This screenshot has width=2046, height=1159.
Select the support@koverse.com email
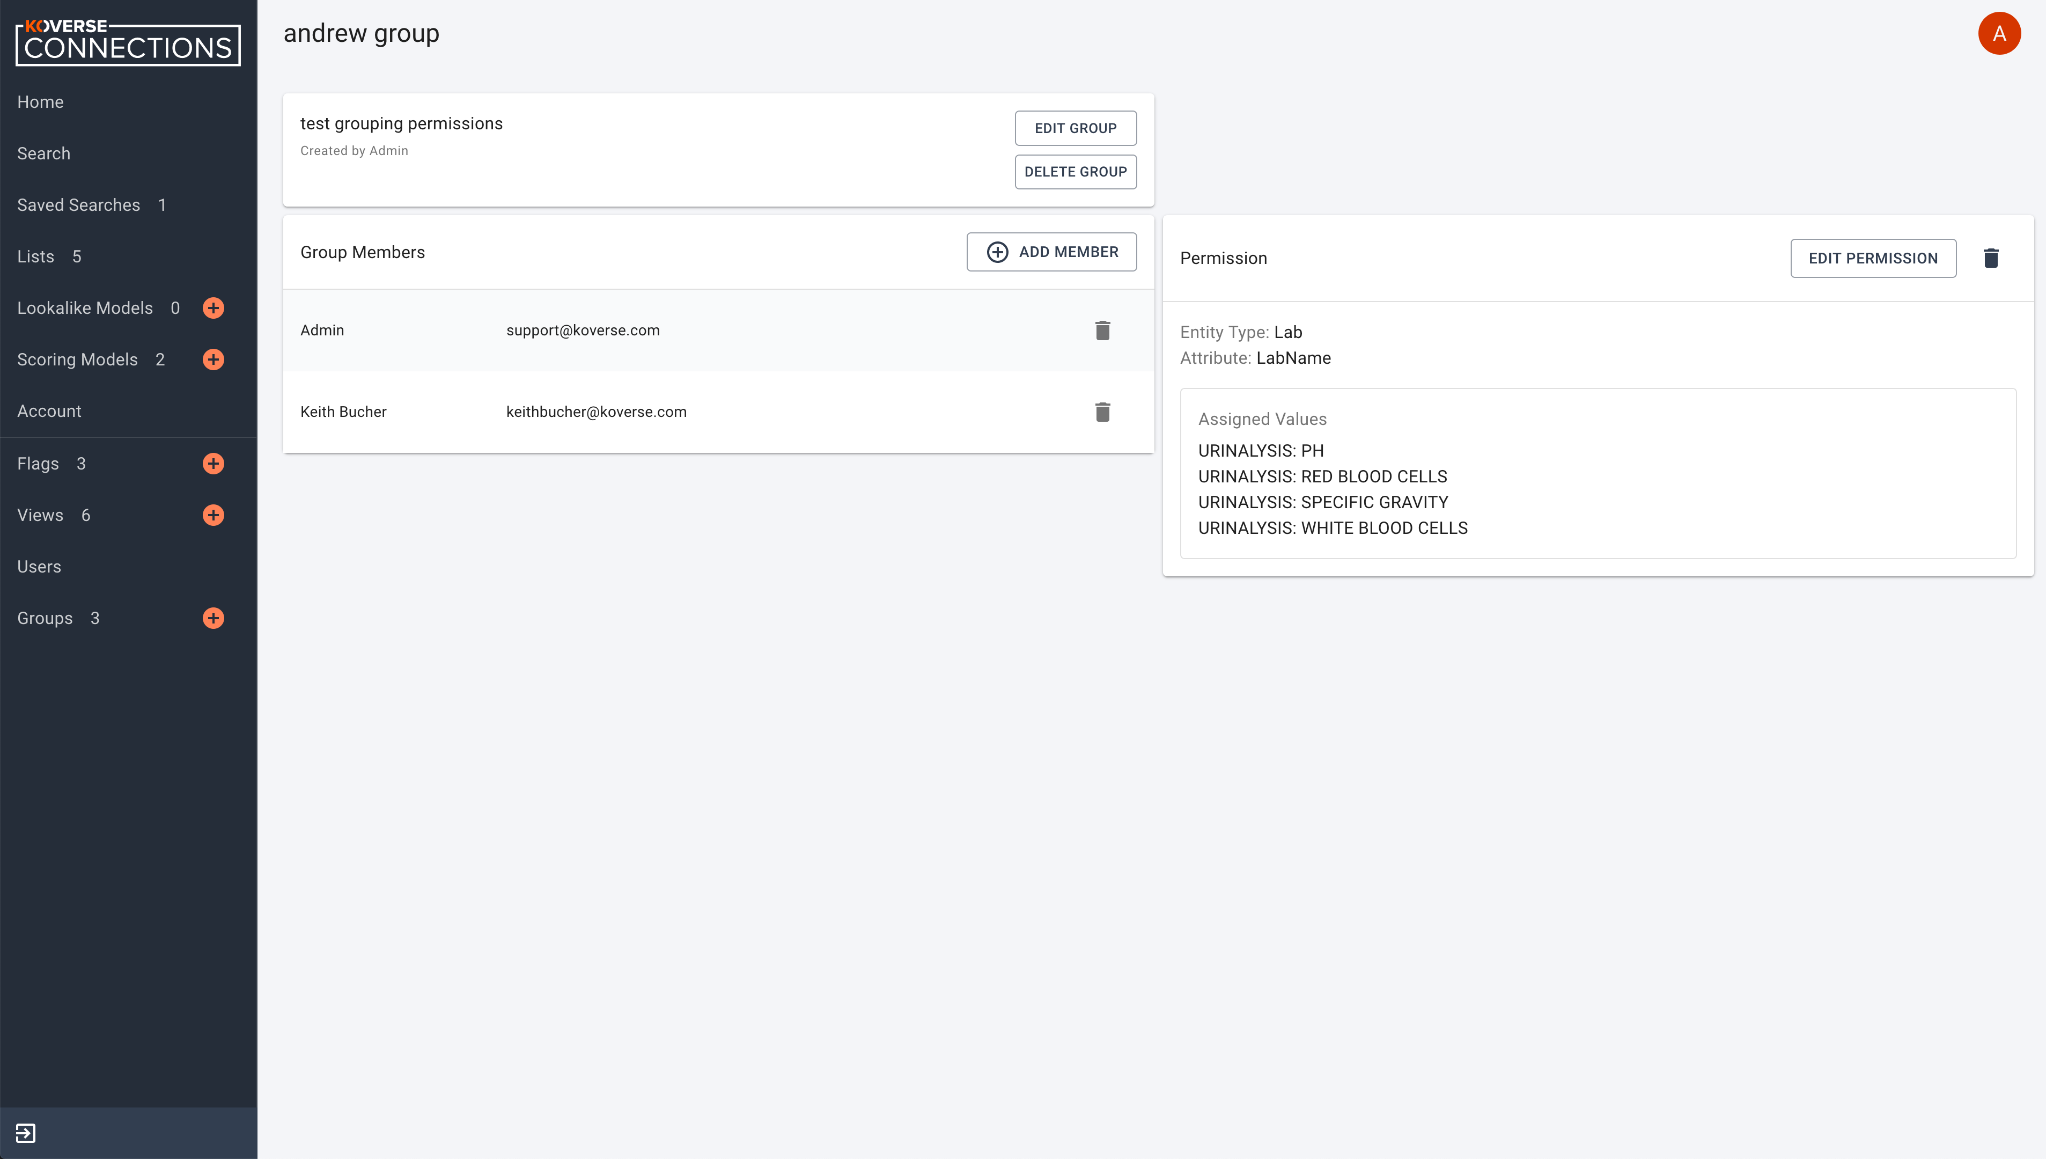pyautogui.click(x=583, y=331)
